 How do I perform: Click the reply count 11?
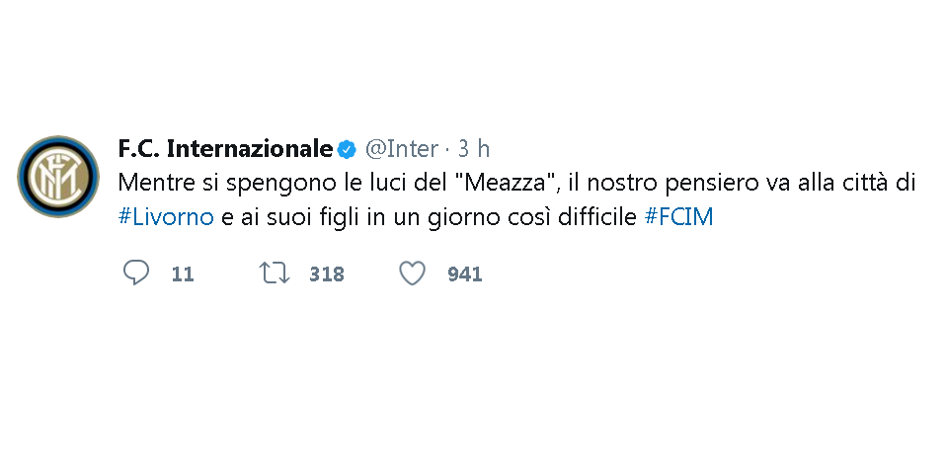[x=183, y=274]
